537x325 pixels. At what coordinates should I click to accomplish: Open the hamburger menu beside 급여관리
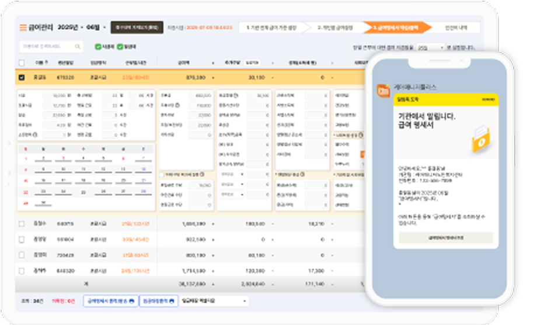[23, 27]
